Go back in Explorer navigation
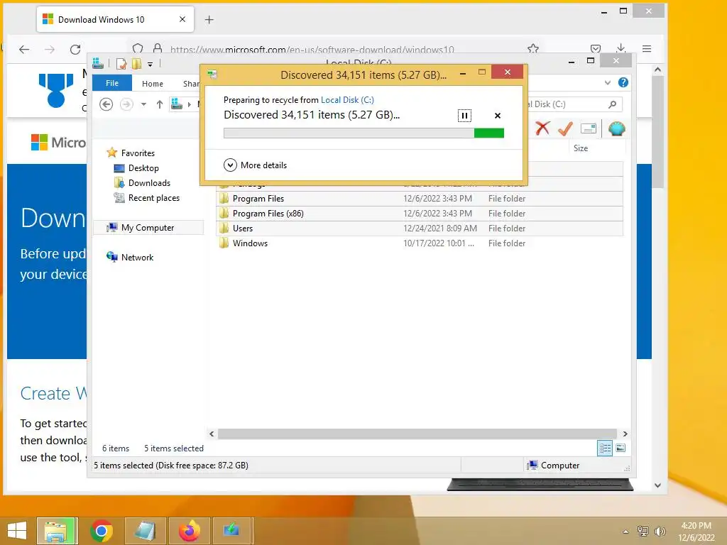This screenshot has height=545, width=727. point(106,104)
